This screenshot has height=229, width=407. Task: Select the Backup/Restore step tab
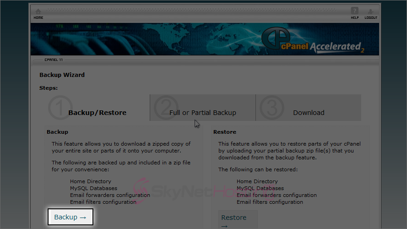[x=97, y=113]
